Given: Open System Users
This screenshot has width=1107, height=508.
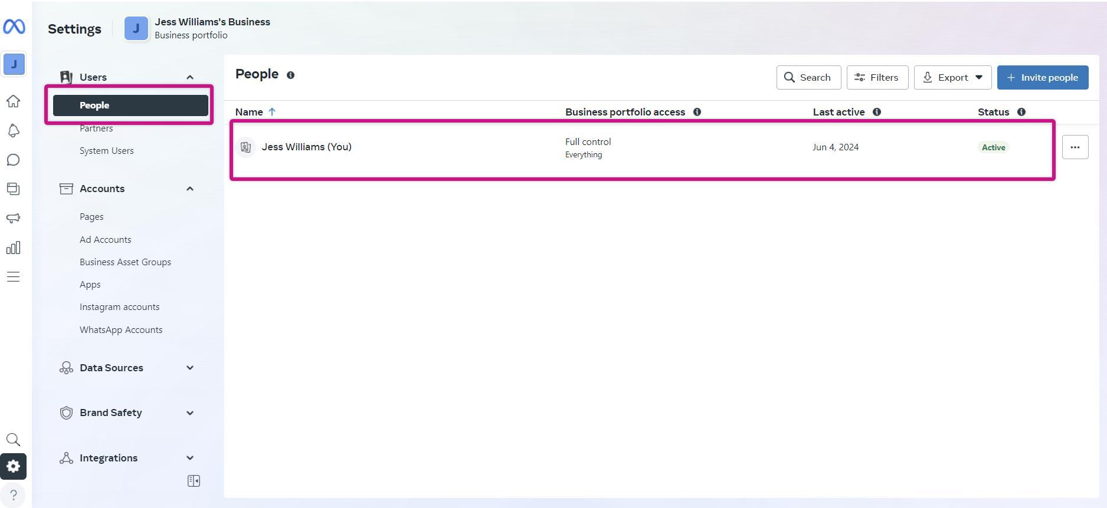Looking at the screenshot, I should [x=107, y=151].
